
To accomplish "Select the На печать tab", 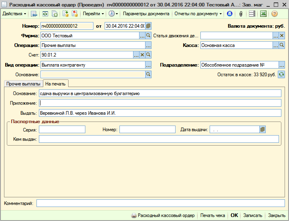I will [55, 84].
